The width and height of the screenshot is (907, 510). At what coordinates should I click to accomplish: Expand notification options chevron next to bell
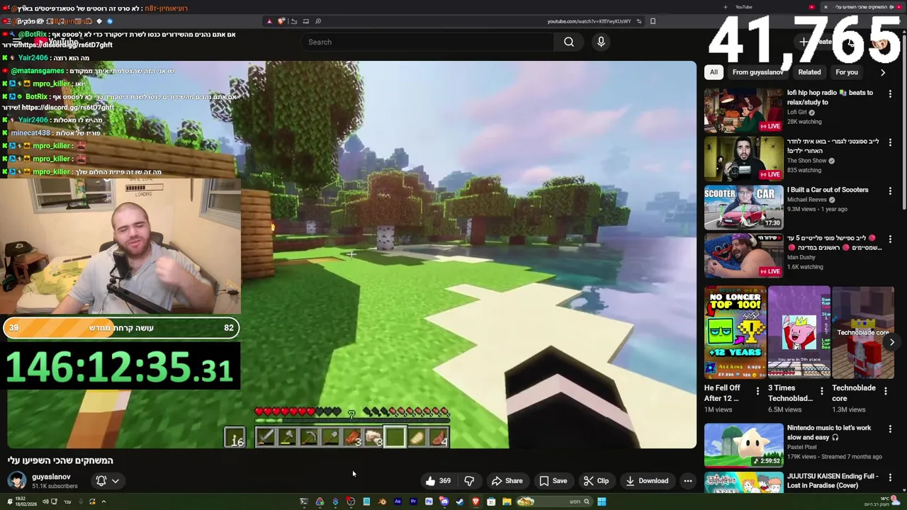pyautogui.click(x=116, y=481)
